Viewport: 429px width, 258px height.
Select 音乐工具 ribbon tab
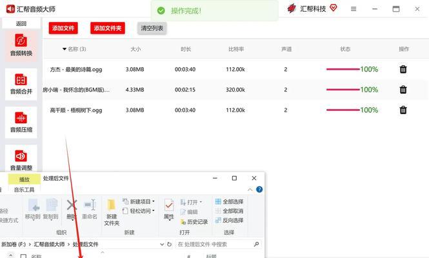pyautogui.click(x=24, y=190)
